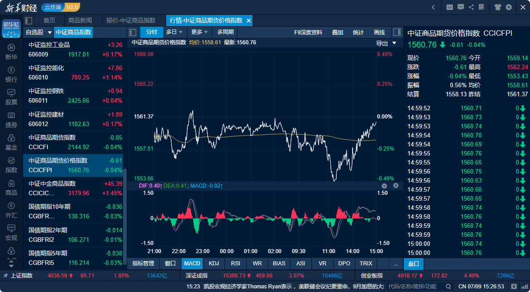Select the KDJ indicator tab
The height and width of the screenshot is (292, 530).
214,264
